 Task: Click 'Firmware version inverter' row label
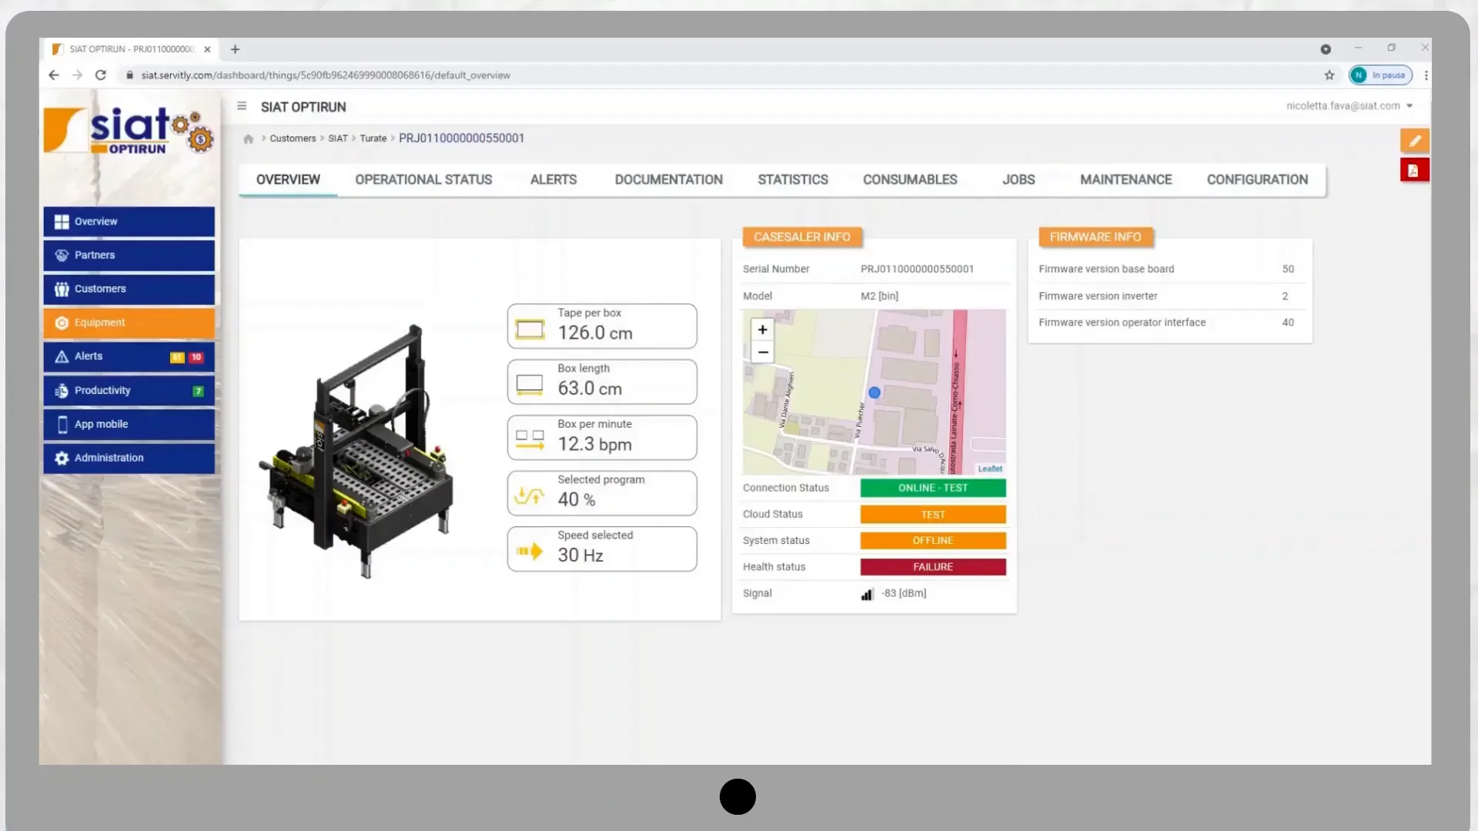(1098, 296)
